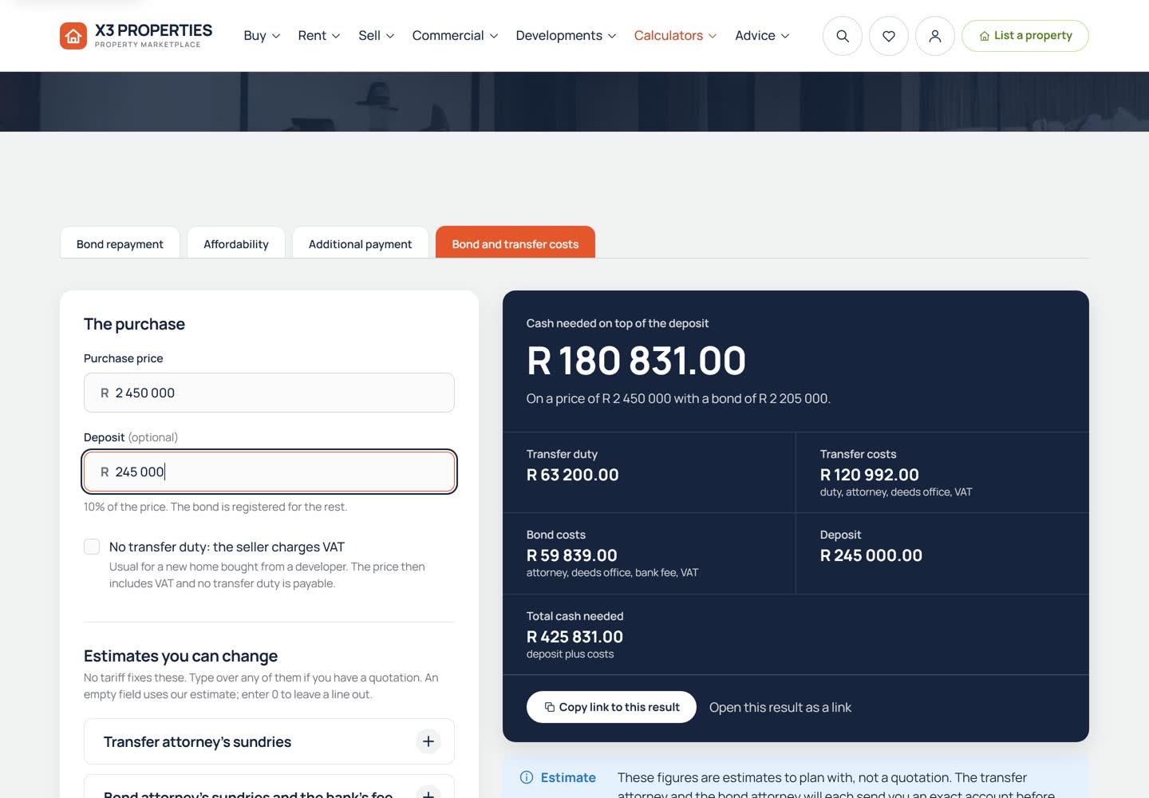Viewport: 1149px width, 798px height.
Task: Click the List a property button
Action: (x=1025, y=36)
